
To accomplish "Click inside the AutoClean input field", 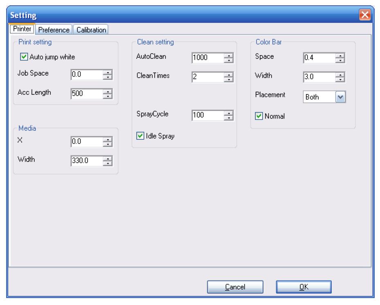I will point(207,58).
